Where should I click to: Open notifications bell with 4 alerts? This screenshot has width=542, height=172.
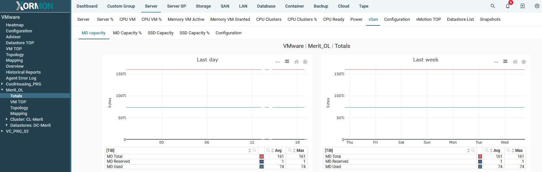click(508, 6)
